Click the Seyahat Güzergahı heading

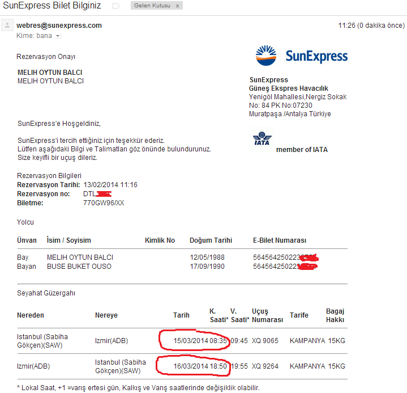46,293
